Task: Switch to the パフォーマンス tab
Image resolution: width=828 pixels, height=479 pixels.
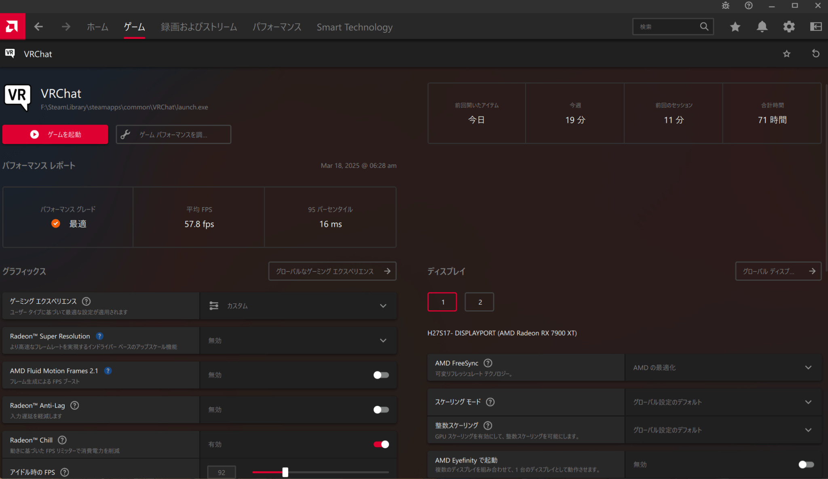Action: point(277,27)
